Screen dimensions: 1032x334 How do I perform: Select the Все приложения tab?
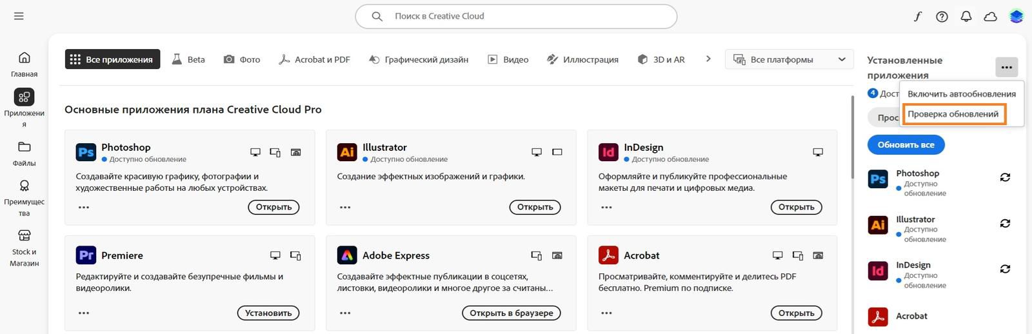(x=112, y=59)
